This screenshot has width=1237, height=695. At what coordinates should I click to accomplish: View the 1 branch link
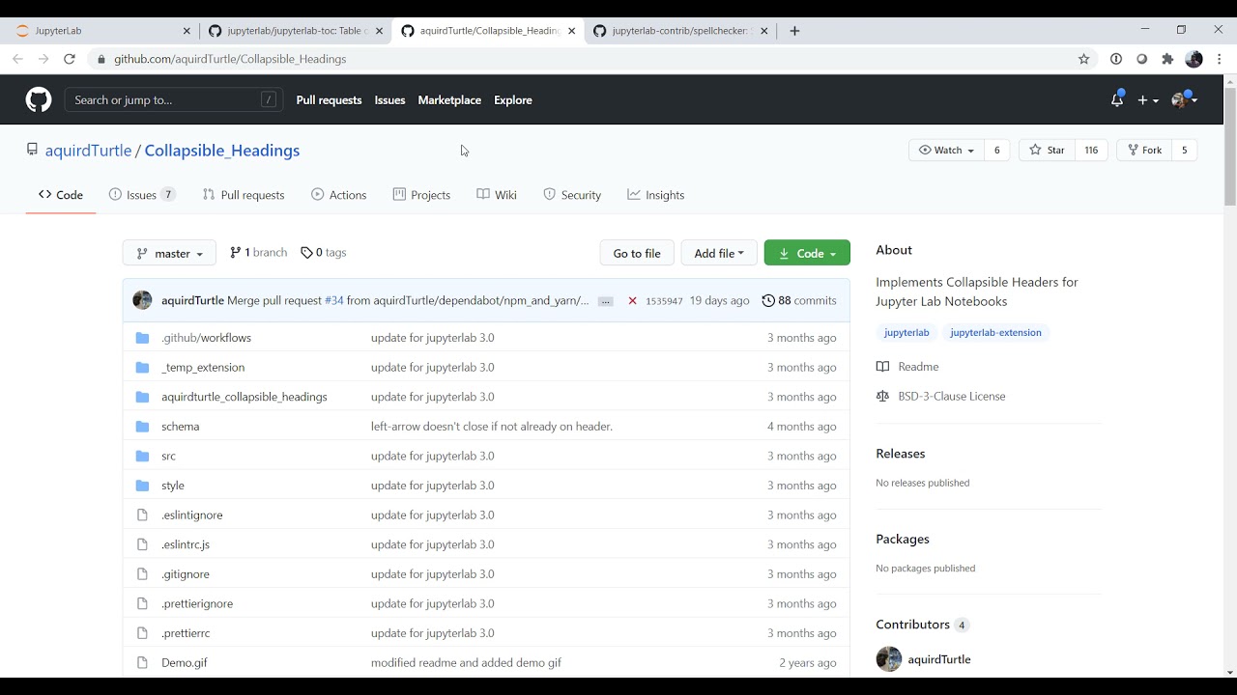[x=258, y=253]
